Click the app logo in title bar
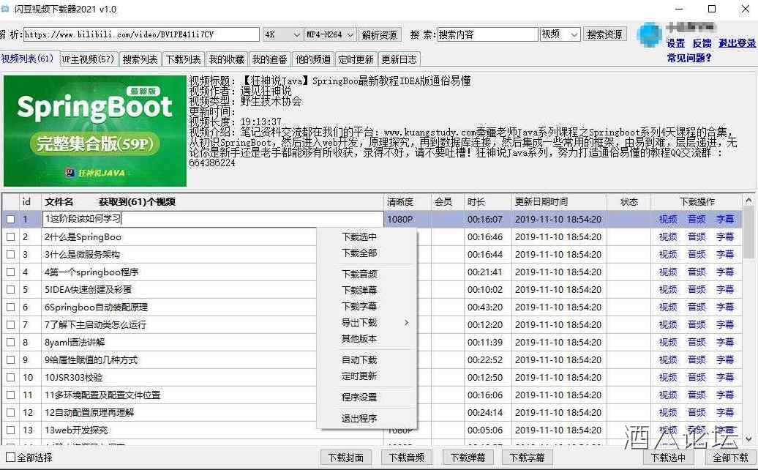This screenshot has height=470, width=758. tap(6, 9)
